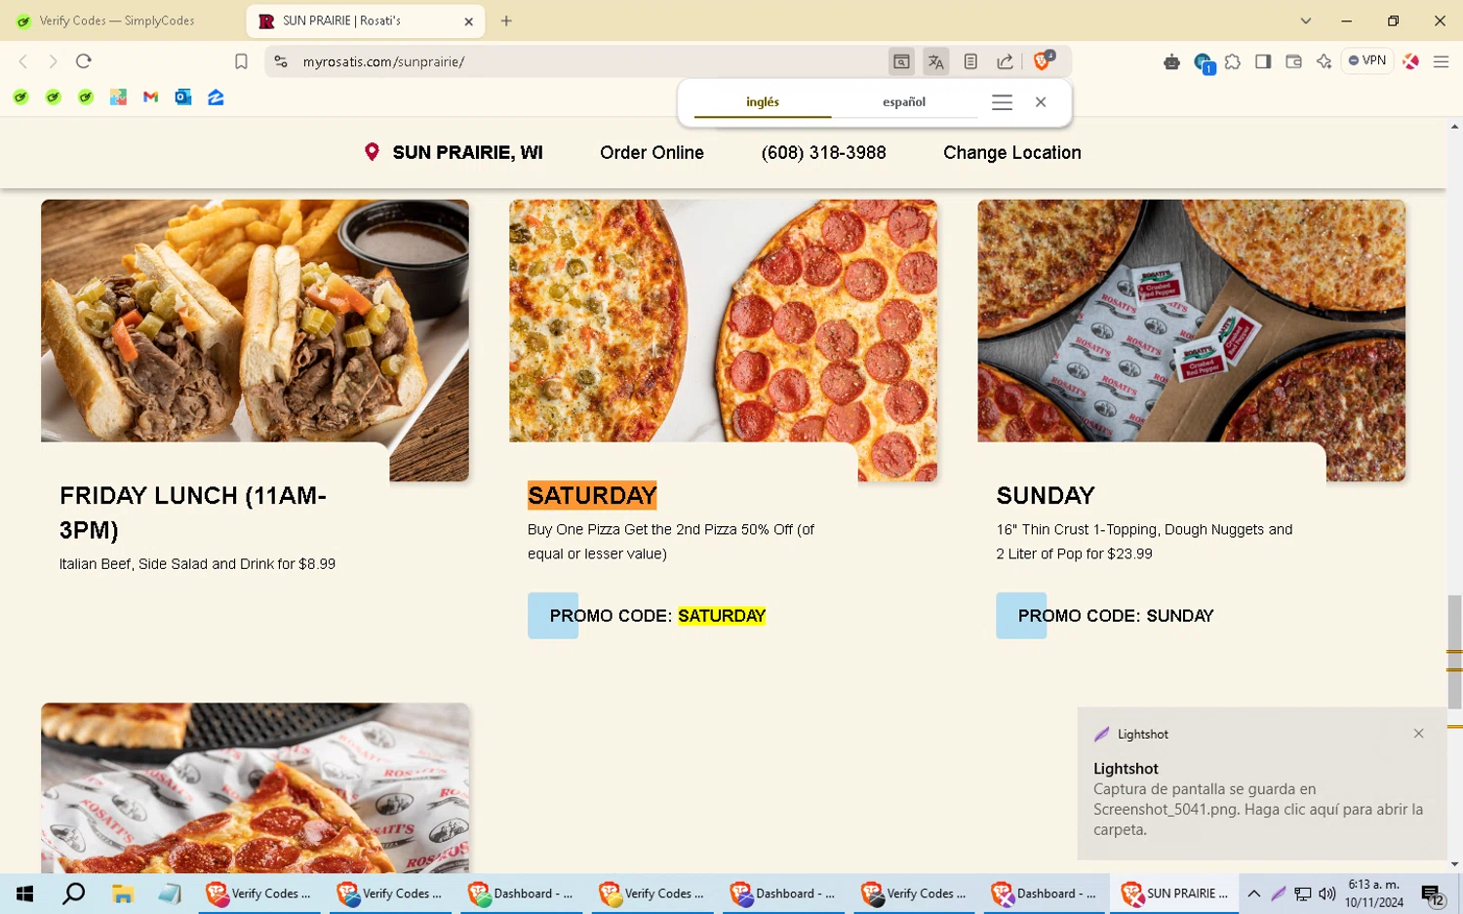The width and height of the screenshot is (1463, 914).
Task: Dismiss the Lightshot notification
Action: coord(1418,734)
